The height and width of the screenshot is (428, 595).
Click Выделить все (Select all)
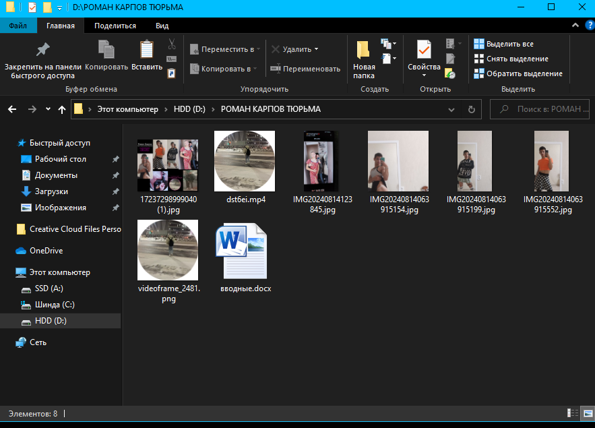click(x=503, y=44)
